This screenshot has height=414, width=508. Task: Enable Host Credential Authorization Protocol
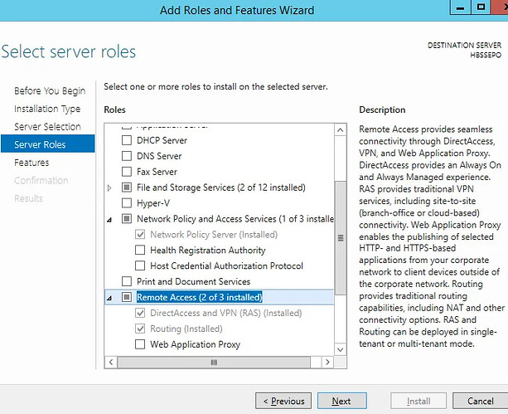tap(140, 266)
